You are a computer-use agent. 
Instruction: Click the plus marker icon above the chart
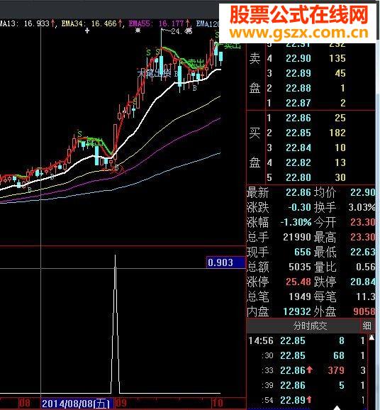point(87,31)
